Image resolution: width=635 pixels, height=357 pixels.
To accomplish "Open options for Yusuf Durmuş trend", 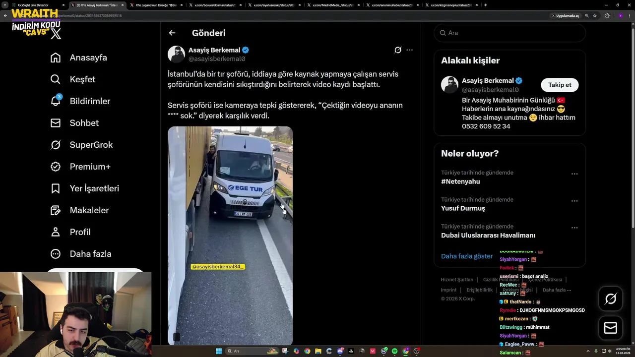I will click(574, 201).
